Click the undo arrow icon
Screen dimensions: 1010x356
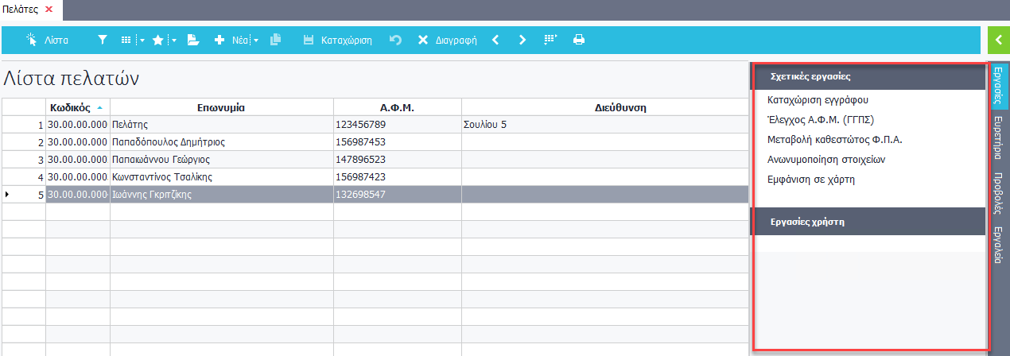(395, 39)
